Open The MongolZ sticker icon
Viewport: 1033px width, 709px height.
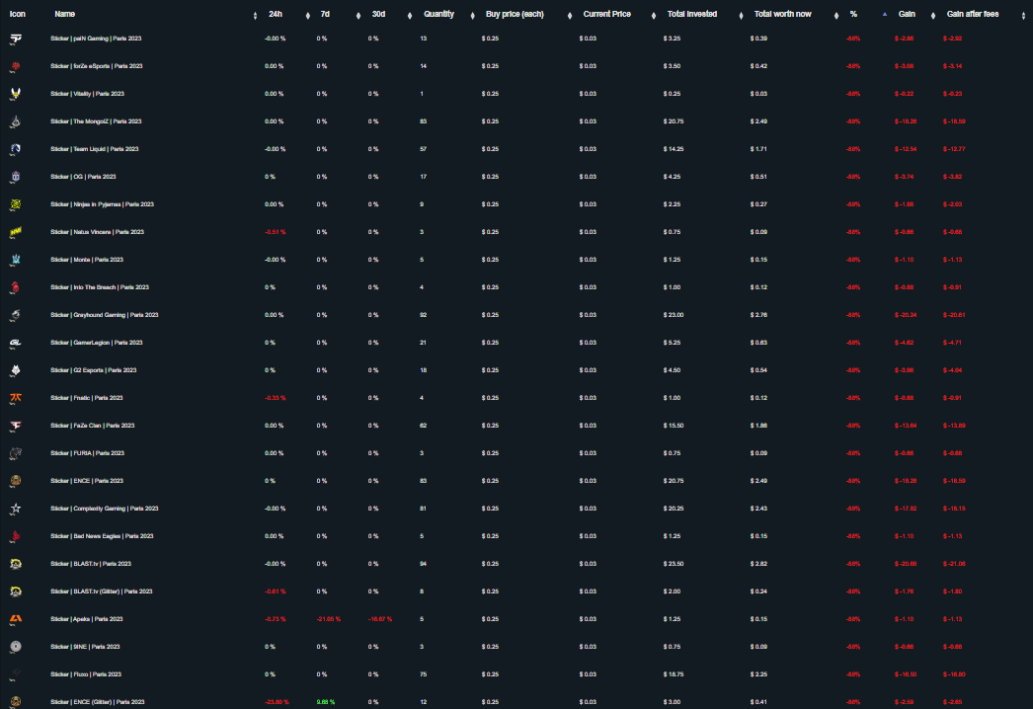[16, 122]
